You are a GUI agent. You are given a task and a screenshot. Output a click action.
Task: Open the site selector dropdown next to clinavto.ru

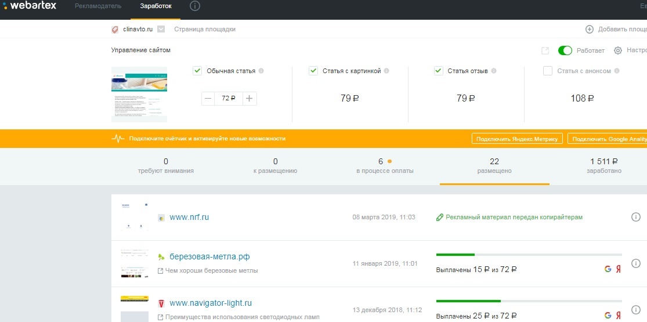tap(161, 30)
